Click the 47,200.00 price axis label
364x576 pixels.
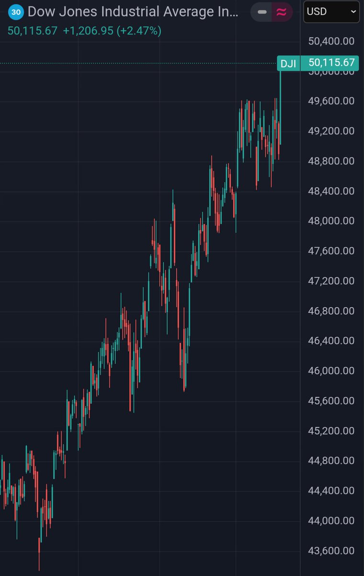(x=331, y=281)
